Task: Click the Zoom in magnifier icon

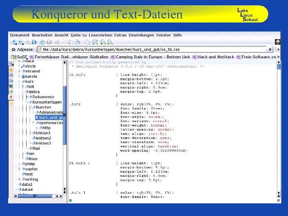Action: click(x=103, y=42)
